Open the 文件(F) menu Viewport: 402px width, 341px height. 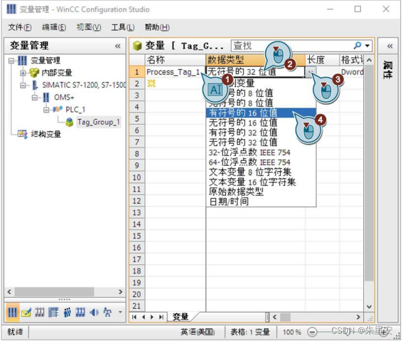tap(20, 27)
